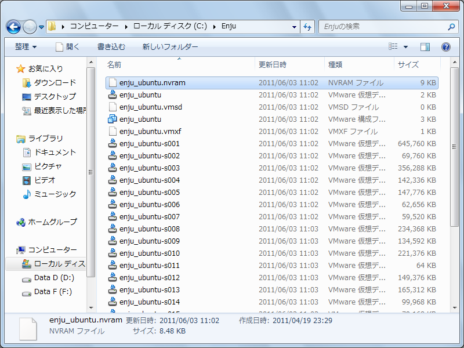The height and width of the screenshot is (348, 464).
Task: Select お気に入り in the navigation pane
Action: (x=46, y=68)
